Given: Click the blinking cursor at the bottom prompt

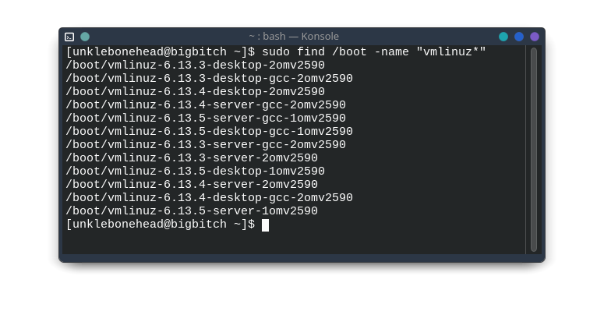Looking at the screenshot, I should point(266,225).
